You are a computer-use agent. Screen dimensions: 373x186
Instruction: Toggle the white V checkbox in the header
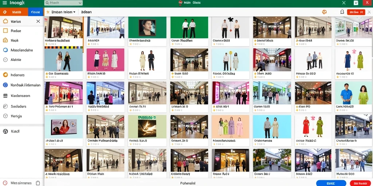356,3
